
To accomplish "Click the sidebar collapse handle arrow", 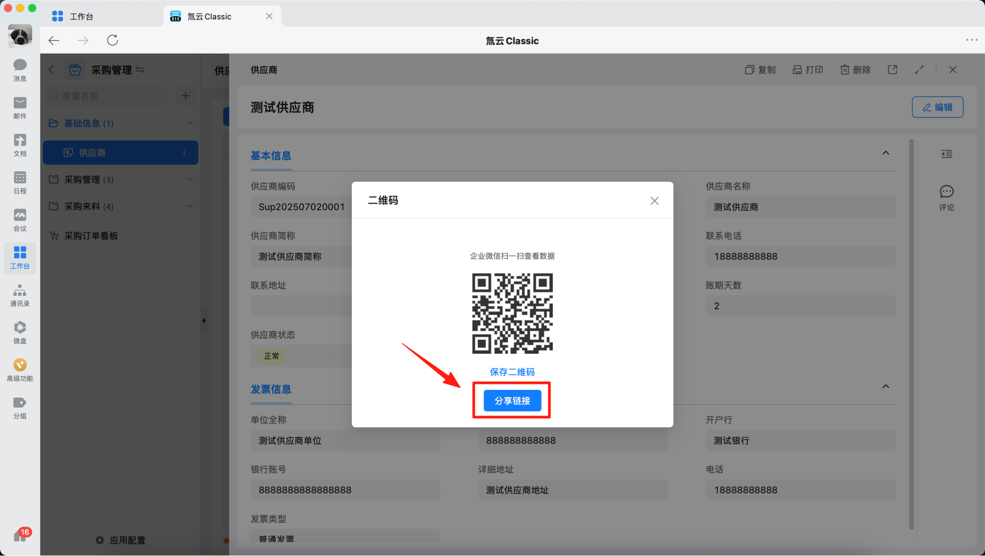I will [204, 321].
